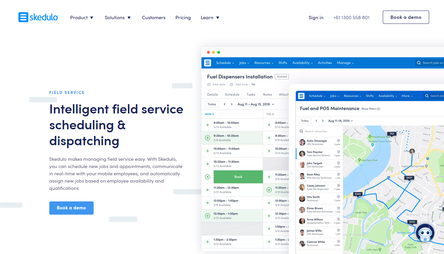This screenshot has width=444, height=254.
Task: Click the Customers link in the header
Action: tap(154, 18)
